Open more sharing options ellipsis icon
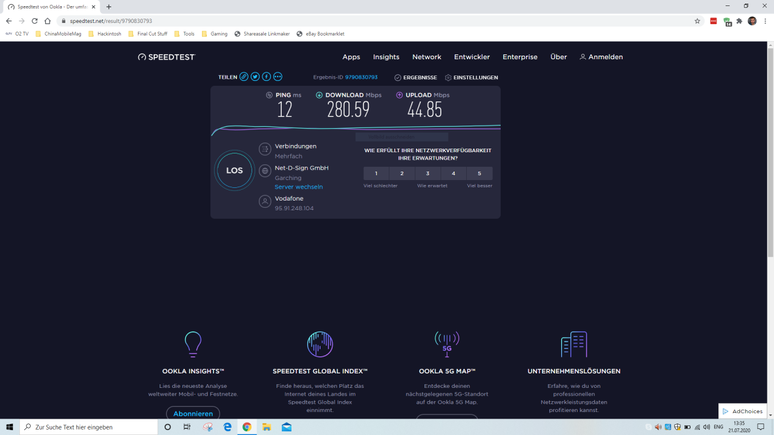Viewport: 774px width, 435px height. coord(278,77)
